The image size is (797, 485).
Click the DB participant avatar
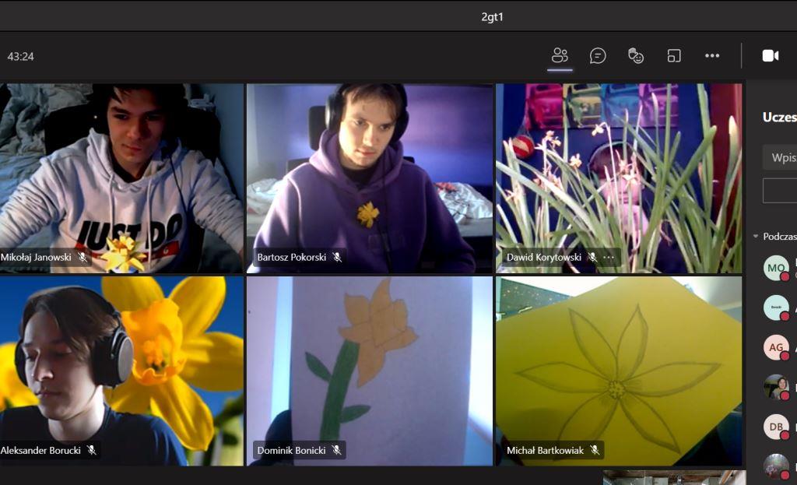tap(776, 427)
